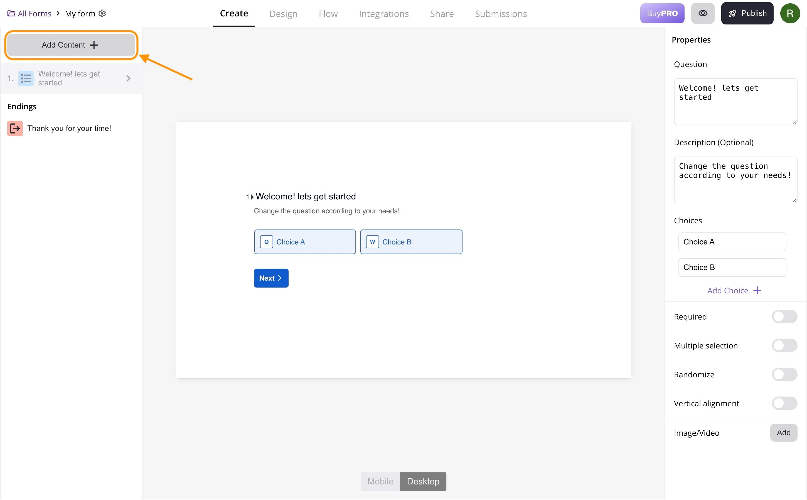807x500 pixels.
Task: Click the description text in preview
Action: 327,211
